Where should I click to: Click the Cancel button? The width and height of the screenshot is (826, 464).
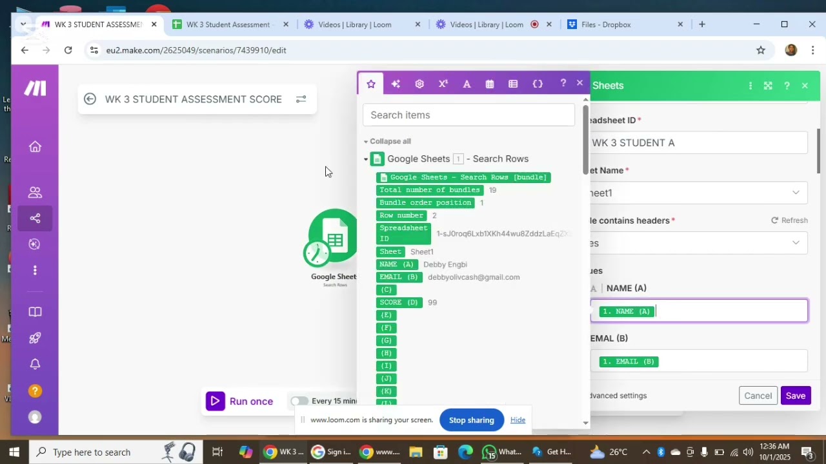click(758, 396)
